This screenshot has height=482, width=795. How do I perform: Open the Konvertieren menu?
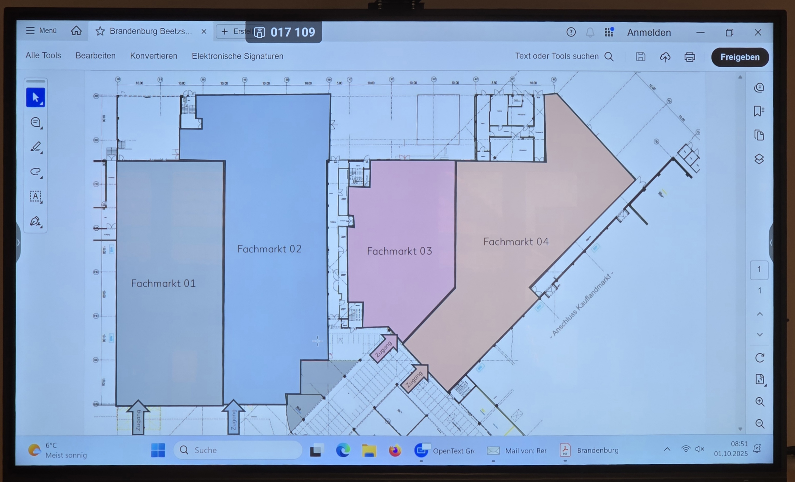click(x=154, y=56)
